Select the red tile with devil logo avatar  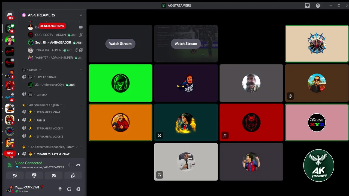click(251, 122)
